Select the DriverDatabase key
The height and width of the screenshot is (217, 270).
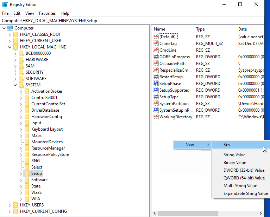click(x=45, y=110)
